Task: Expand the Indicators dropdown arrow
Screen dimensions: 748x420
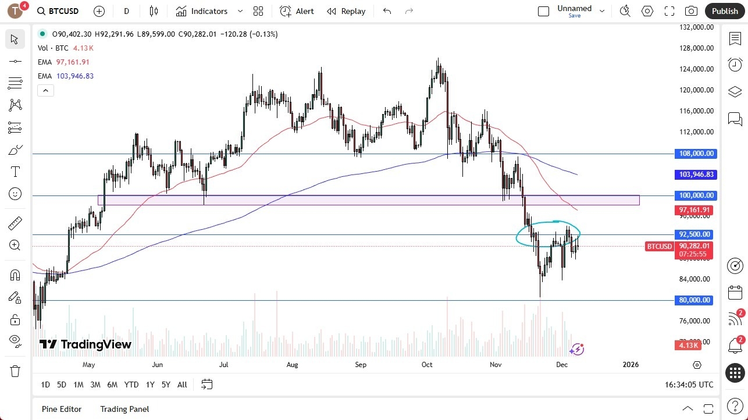Action: (240, 11)
